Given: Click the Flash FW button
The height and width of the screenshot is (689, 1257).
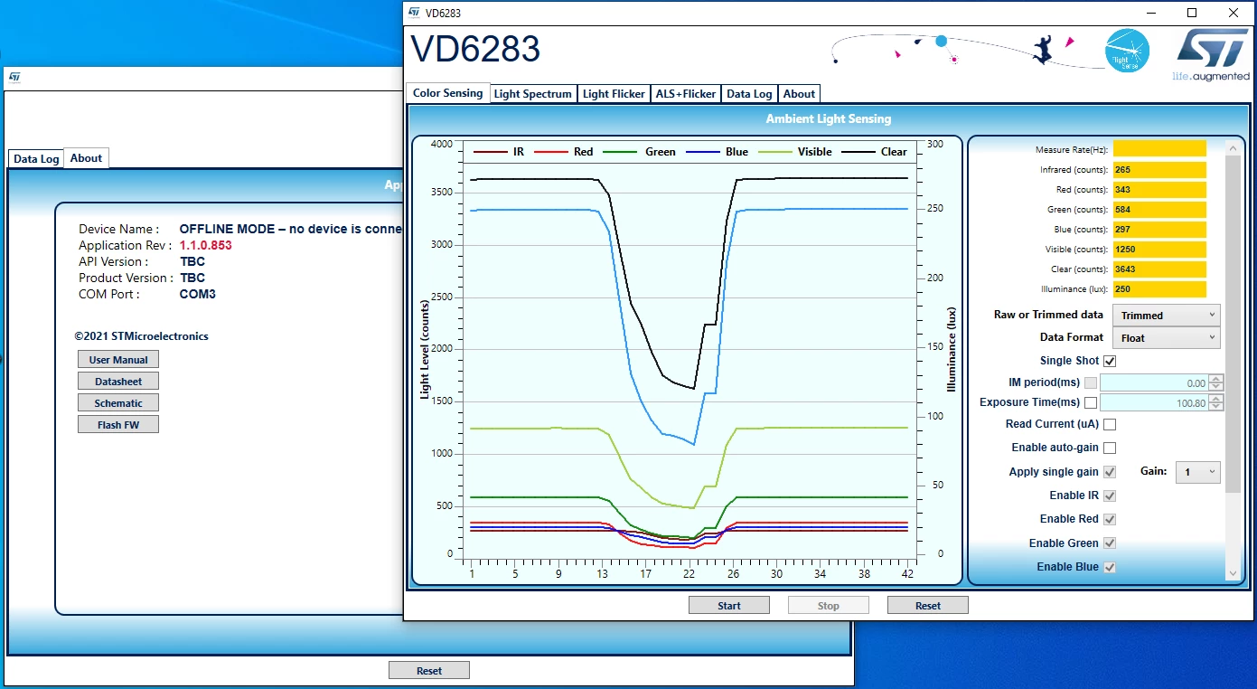Looking at the screenshot, I should (118, 425).
